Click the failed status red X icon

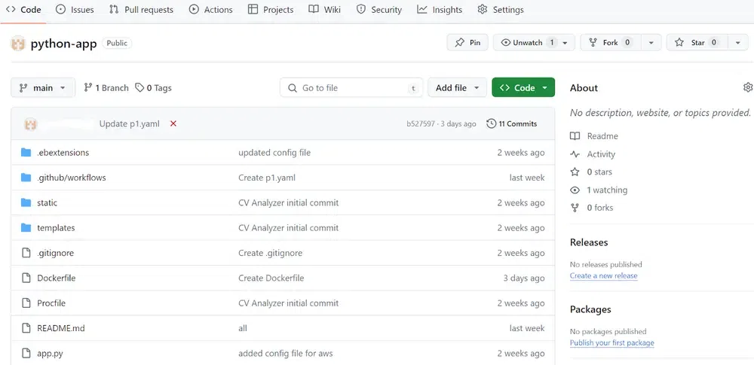[x=173, y=124]
